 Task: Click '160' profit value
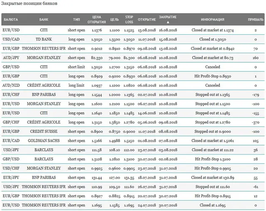pyautogui.click(x=256, y=58)
